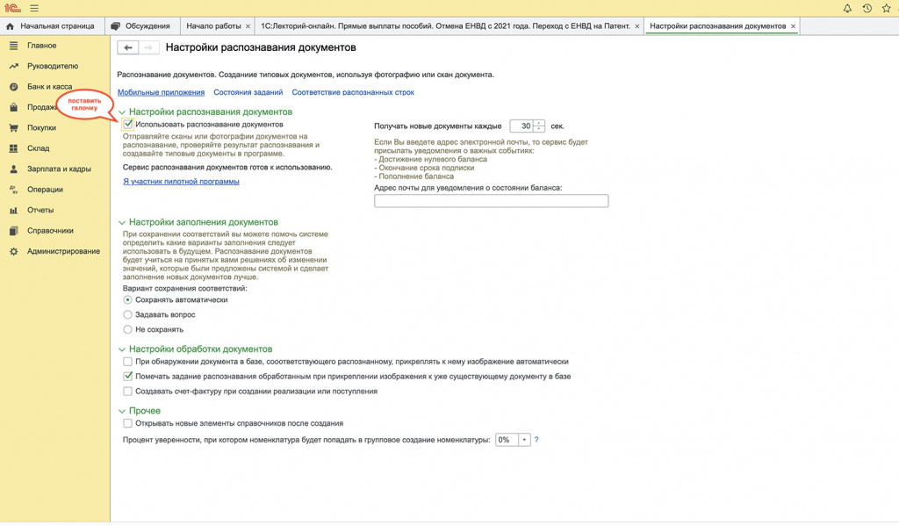Screen dimensions: 899x525
Task: Open Соответствие распознанных строк link
Action: tap(353, 92)
